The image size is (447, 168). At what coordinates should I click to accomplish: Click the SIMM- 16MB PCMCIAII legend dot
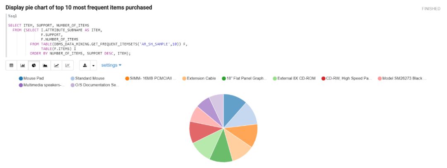(x=127, y=78)
